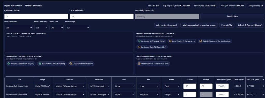Screen dimensions: 265x98
Task: Click the €14.562.542 NPV cell
Action: click(x=239, y=94)
